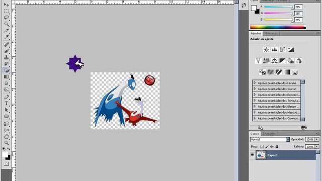
Task: Expand Ajustes preestablecidos Corrección presets
Action: tap(255, 118)
